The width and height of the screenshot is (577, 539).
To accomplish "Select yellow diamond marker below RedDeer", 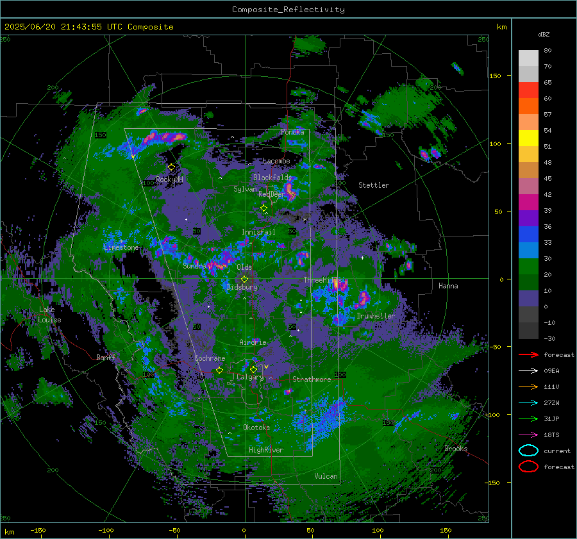I will (263, 208).
